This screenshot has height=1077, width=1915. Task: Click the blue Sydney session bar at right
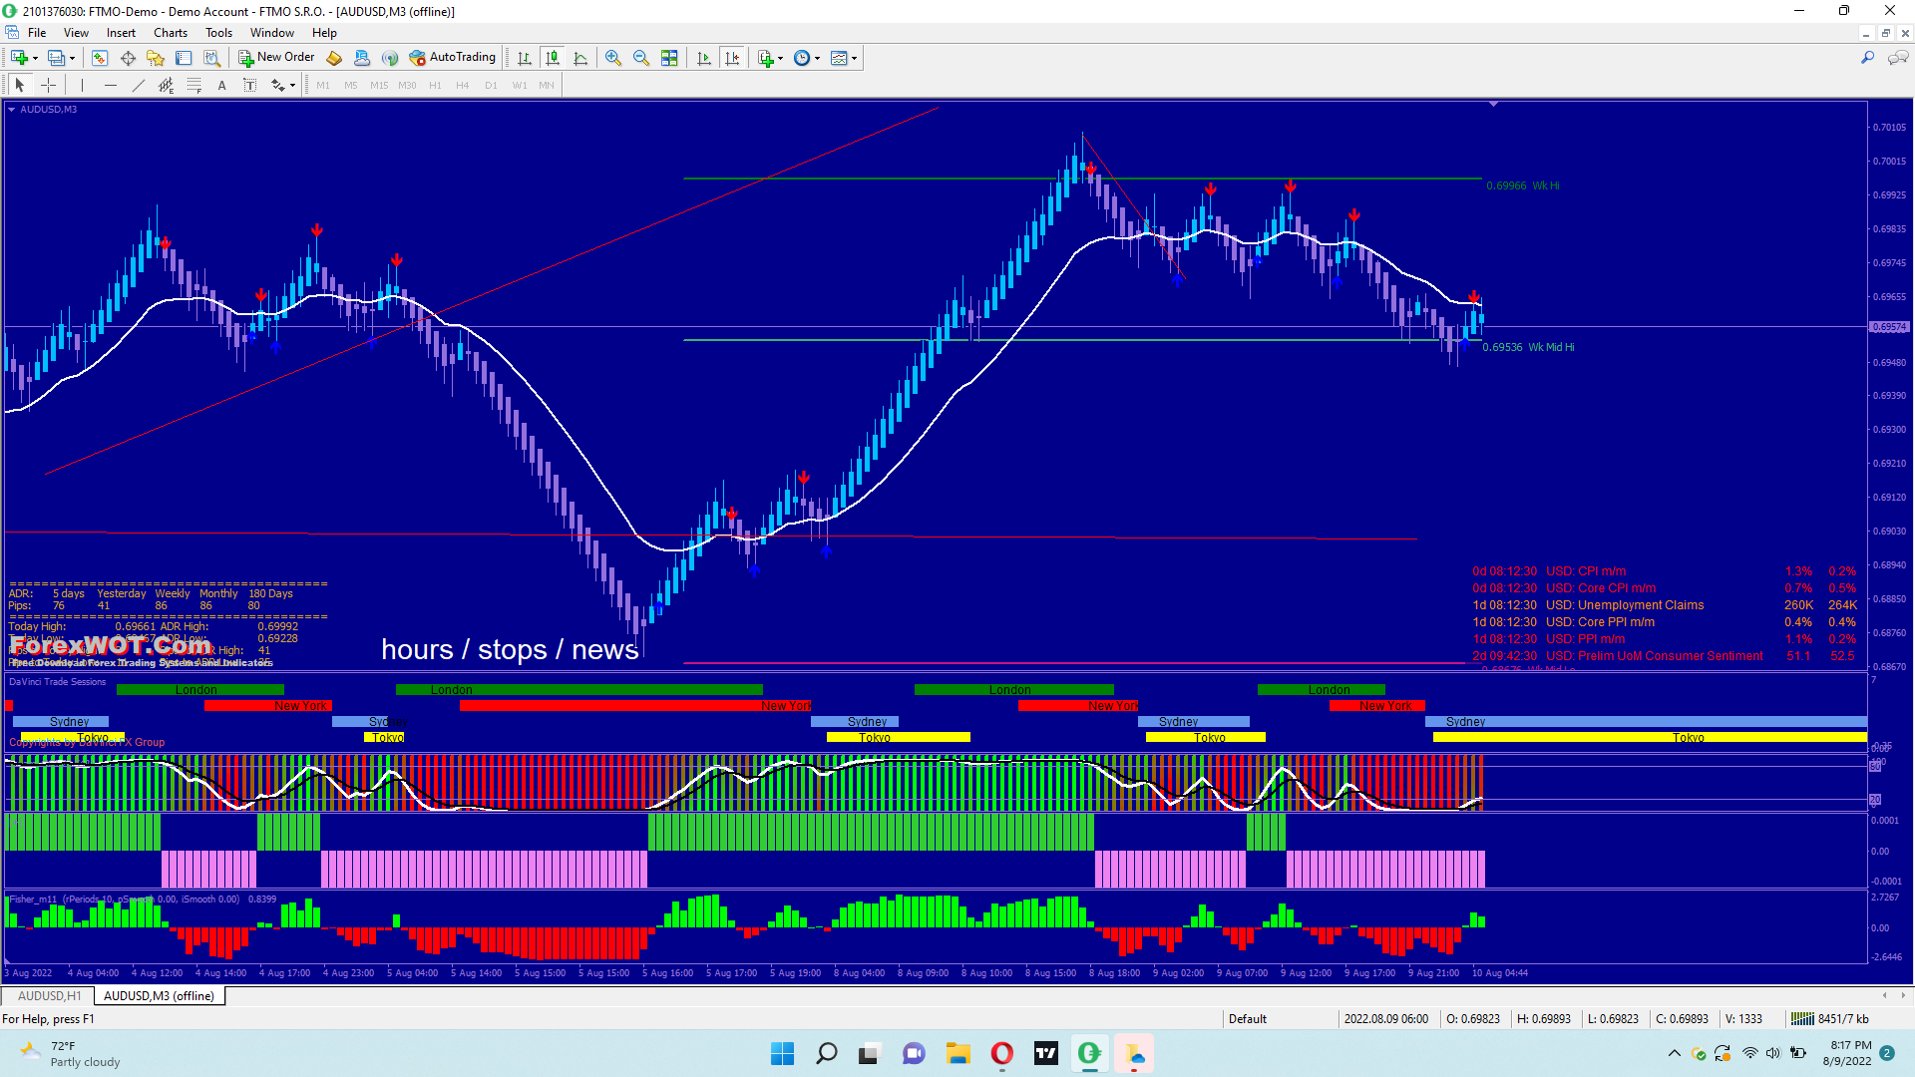[x=1646, y=721]
